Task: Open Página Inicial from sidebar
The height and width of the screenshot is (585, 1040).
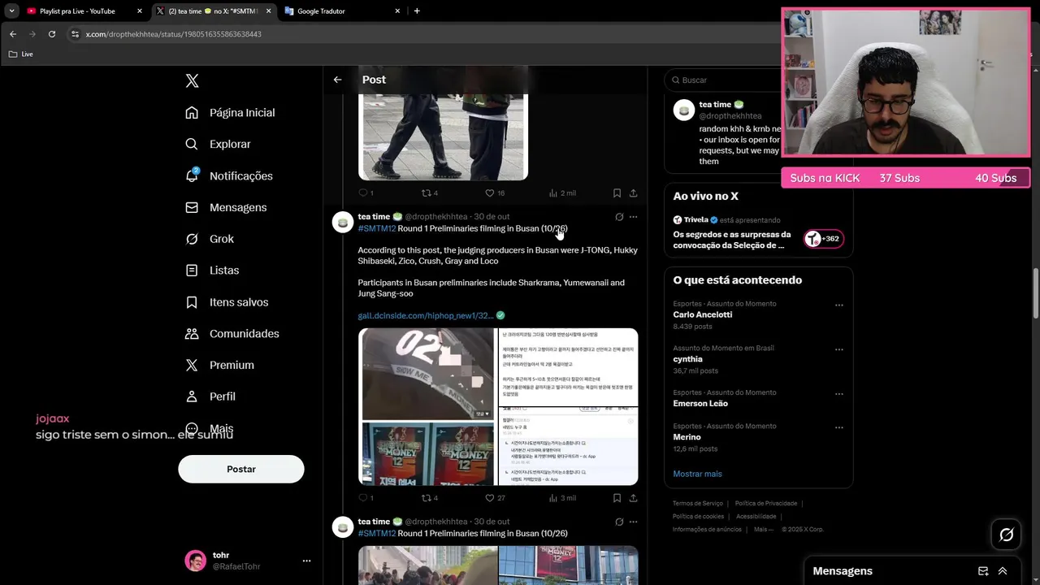Action: 231,113
